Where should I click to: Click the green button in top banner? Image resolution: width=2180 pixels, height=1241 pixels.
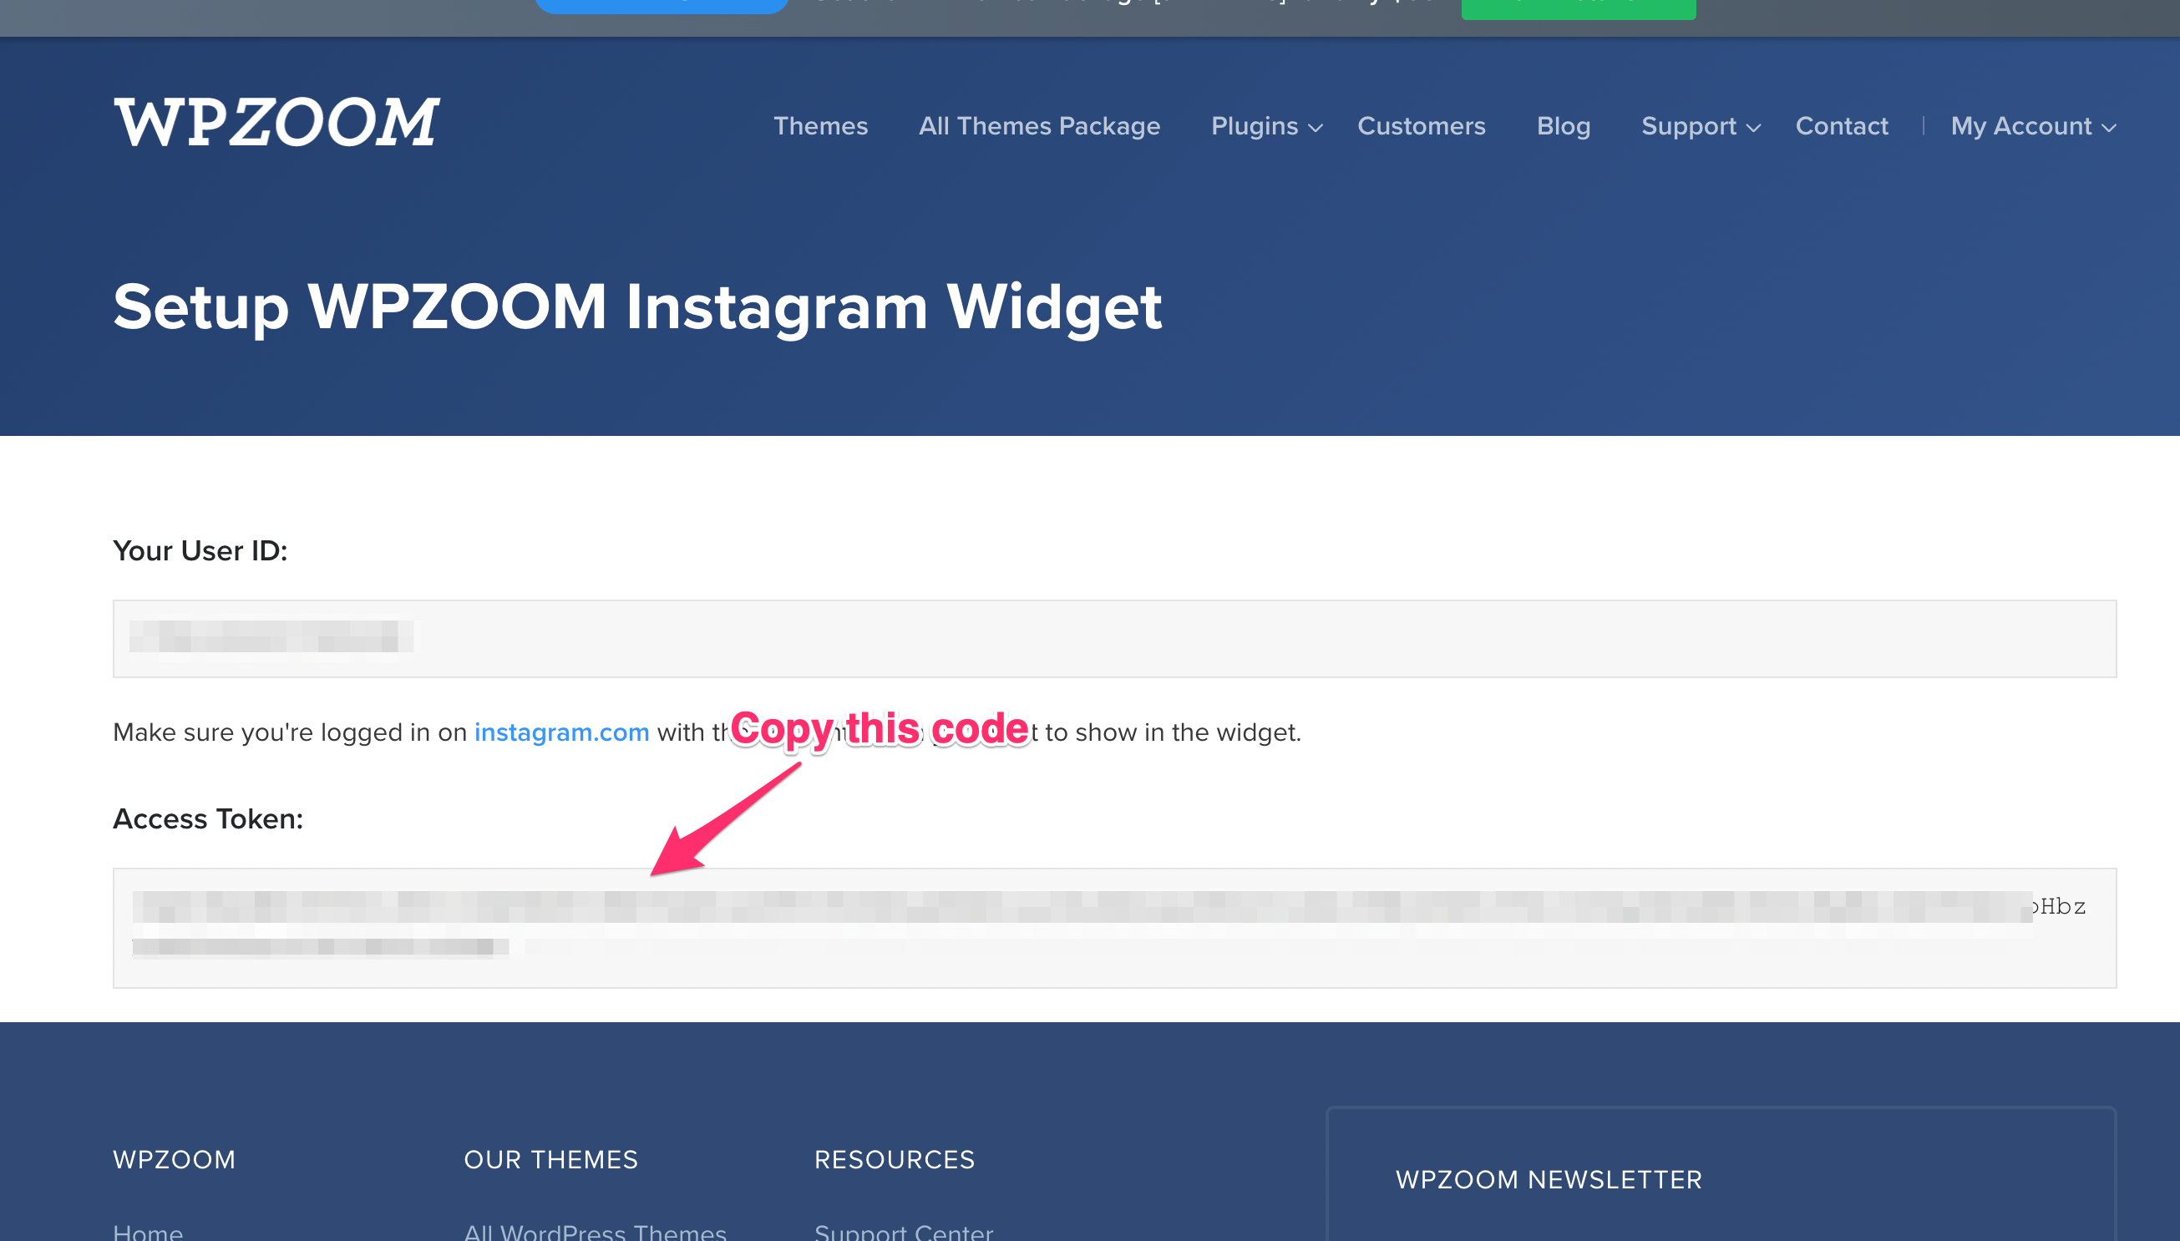1578,8
